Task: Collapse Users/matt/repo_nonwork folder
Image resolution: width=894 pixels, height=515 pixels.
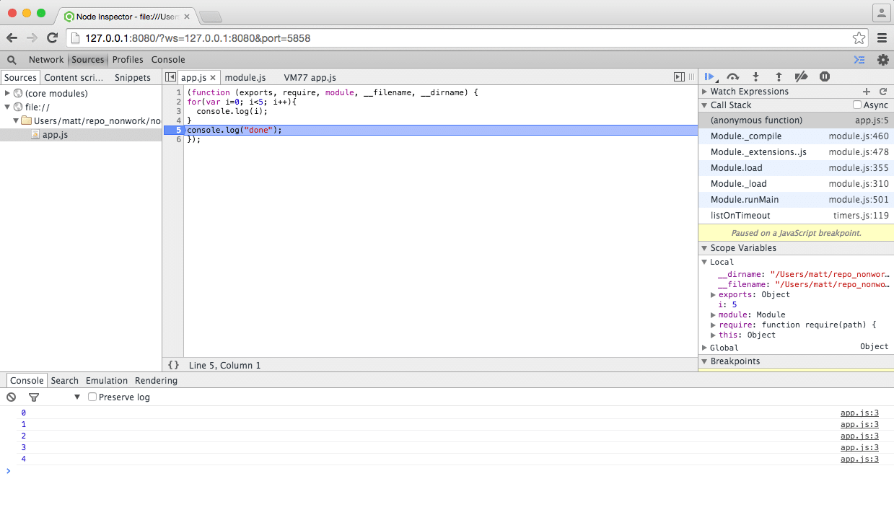Action: 16,120
